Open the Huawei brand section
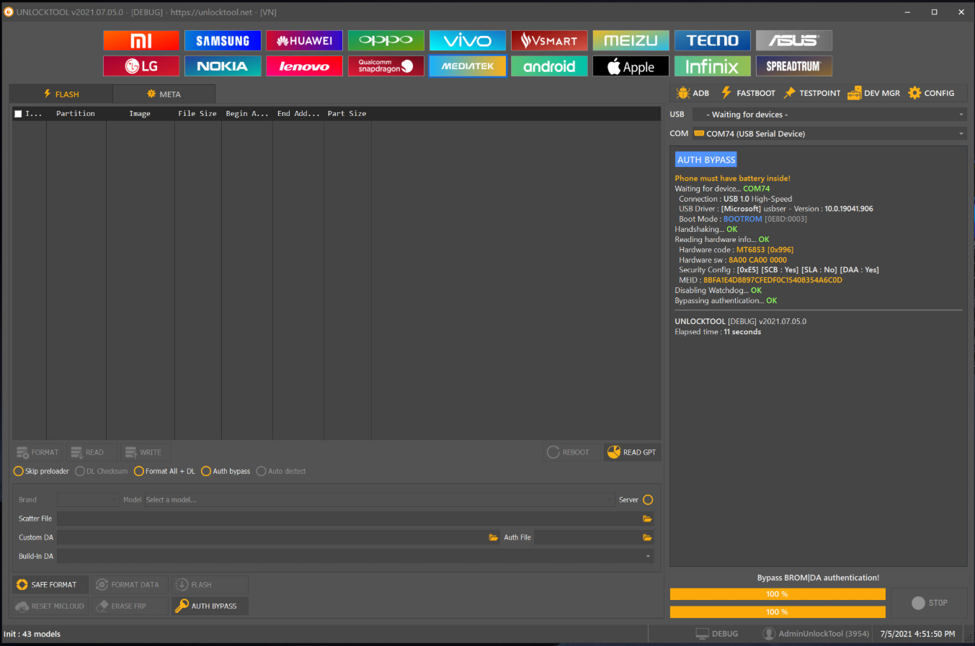975x646 pixels. (x=304, y=40)
